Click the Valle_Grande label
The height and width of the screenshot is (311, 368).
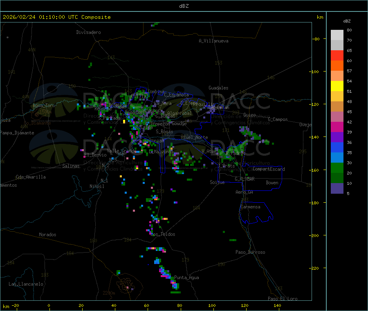click(x=121, y=151)
